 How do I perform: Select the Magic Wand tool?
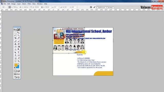point(18,36)
